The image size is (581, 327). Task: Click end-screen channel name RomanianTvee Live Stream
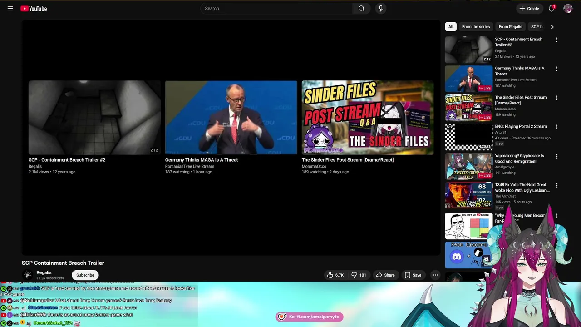click(190, 166)
